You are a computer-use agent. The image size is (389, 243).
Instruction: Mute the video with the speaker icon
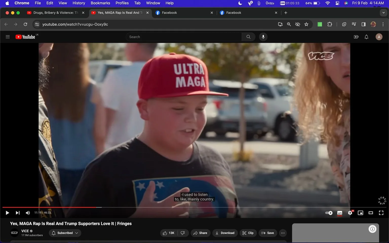pyautogui.click(x=28, y=213)
